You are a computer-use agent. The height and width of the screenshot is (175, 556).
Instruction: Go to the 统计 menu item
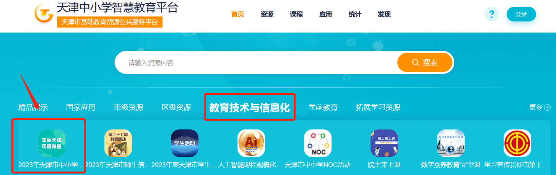click(355, 15)
